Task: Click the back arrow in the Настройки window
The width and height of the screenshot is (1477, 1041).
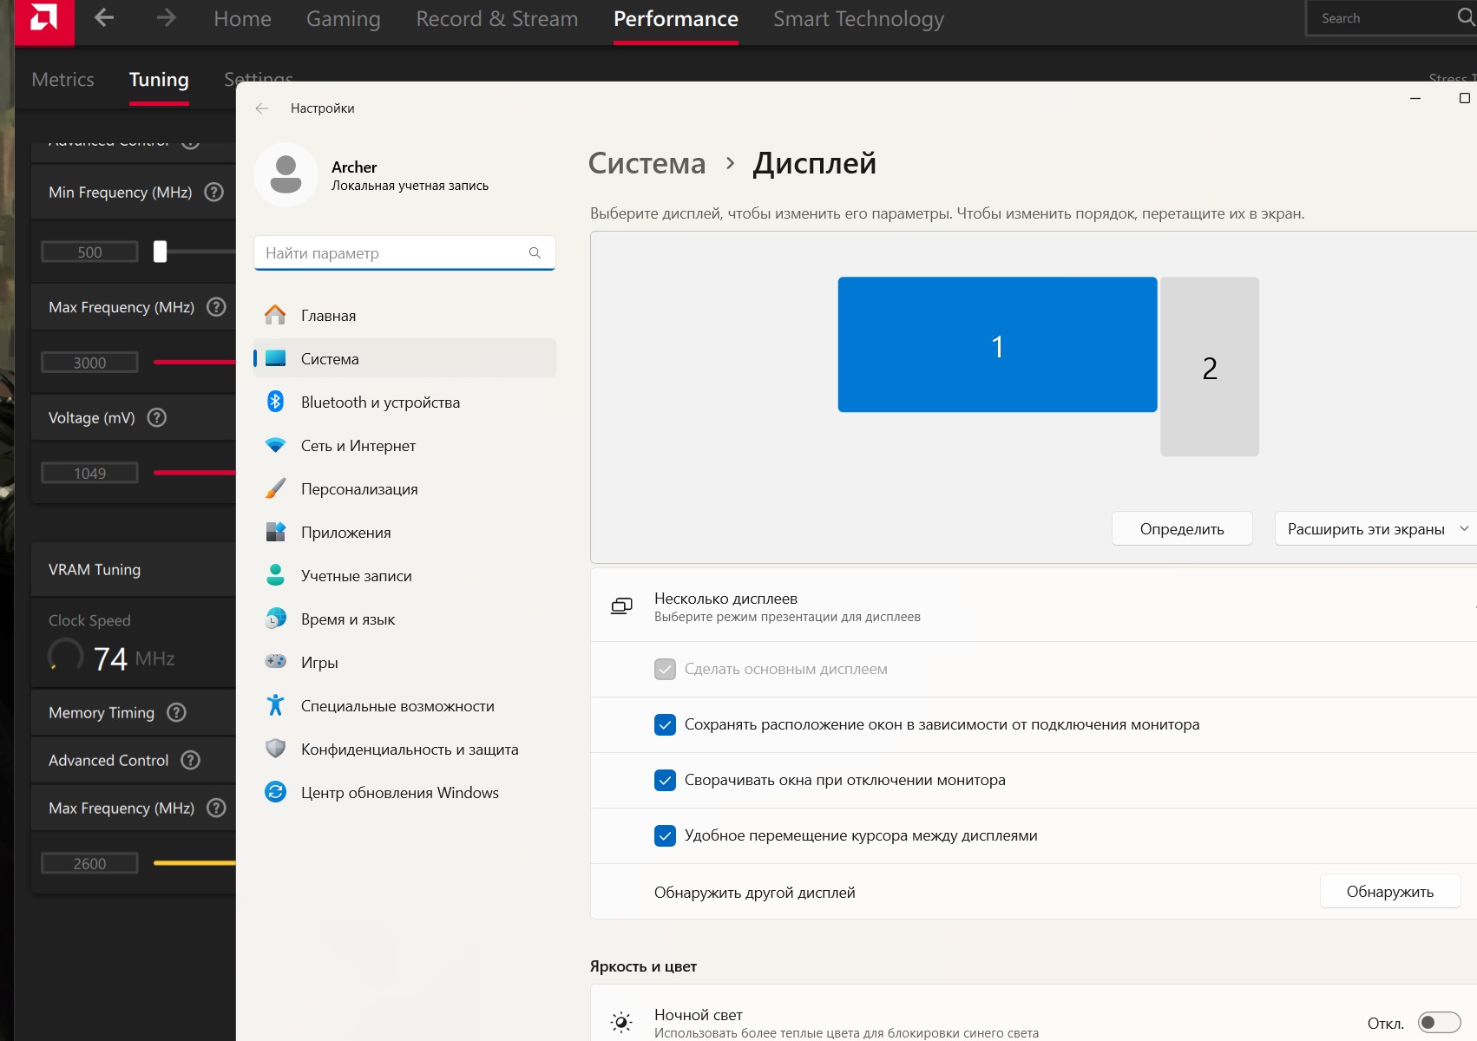Action: [262, 108]
